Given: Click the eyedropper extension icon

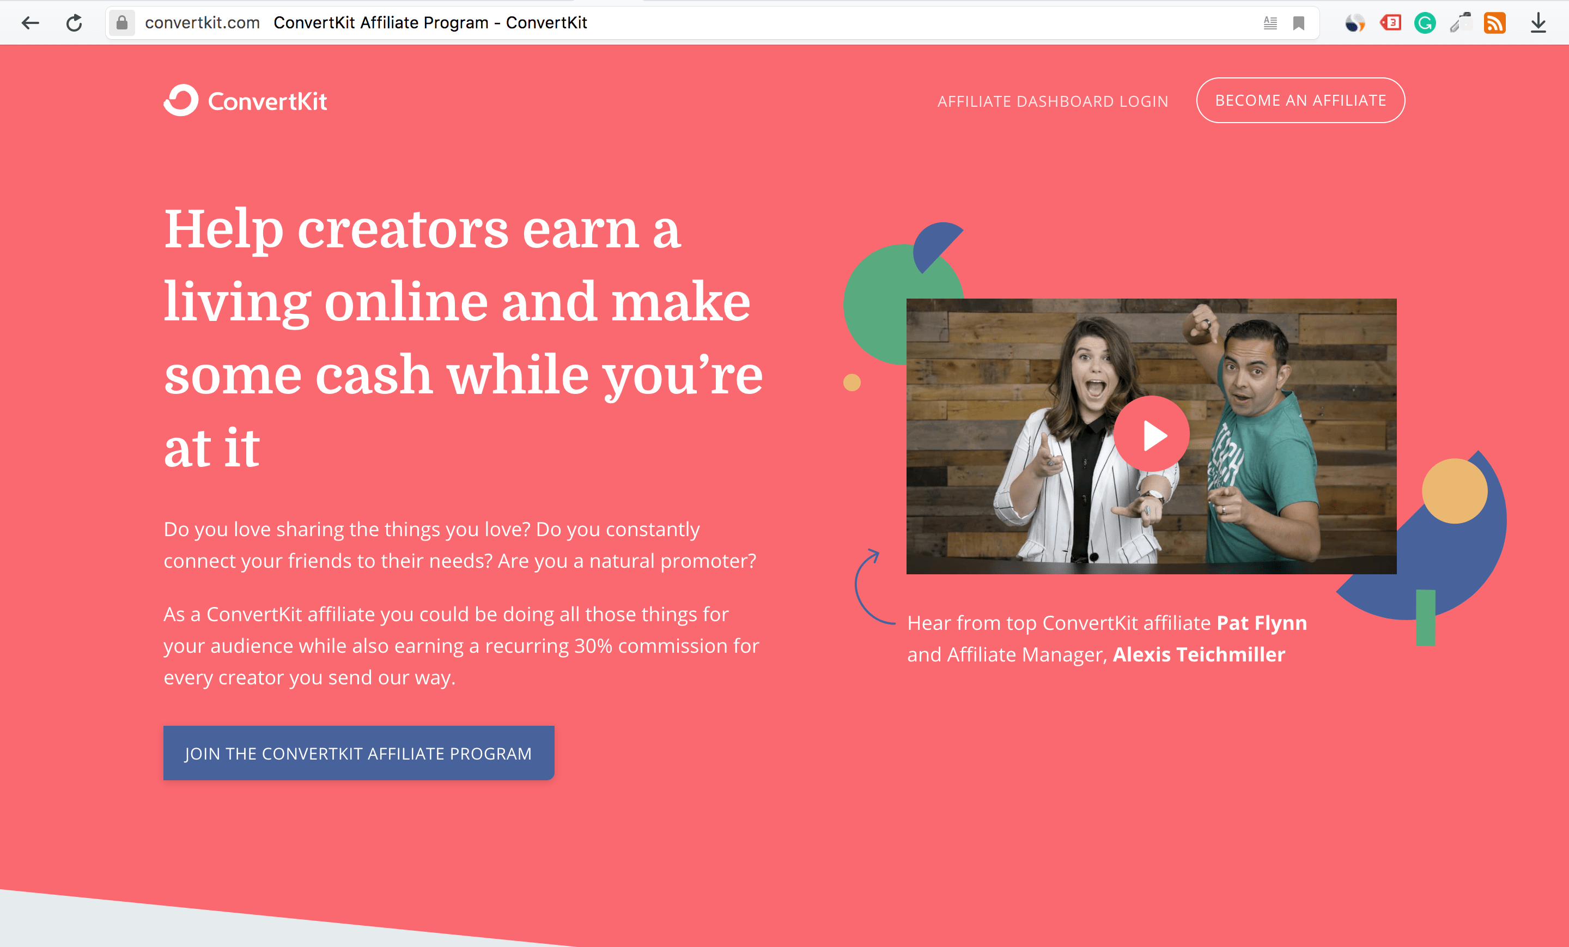Looking at the screenshot, I should coord(1460,23).
